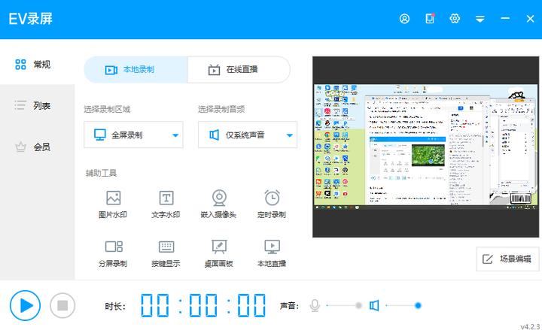Image resolution: width=542 pixels, height=330 pixels.
Task: Click the screen preview thumbnail
Action: click(x=425, y=147)
